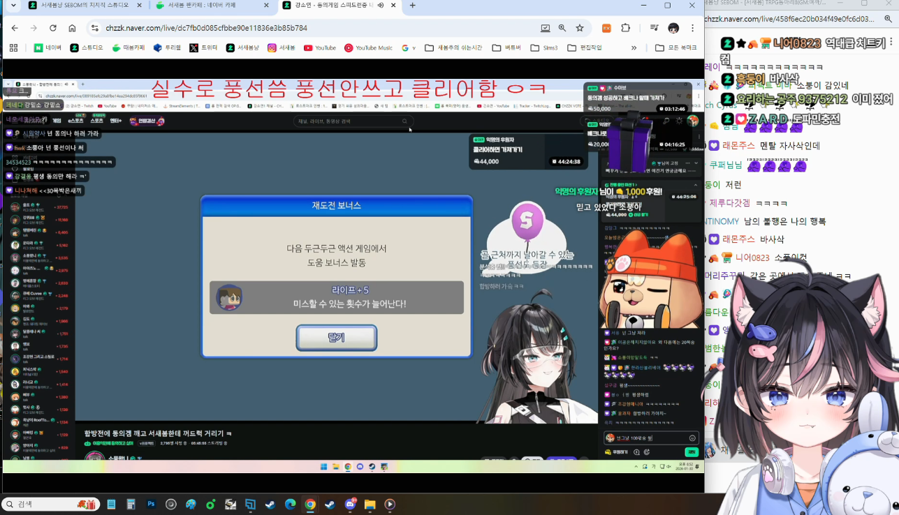Switch to the 서새봄 팬카페 tab
899x515 pixels.
210,6
